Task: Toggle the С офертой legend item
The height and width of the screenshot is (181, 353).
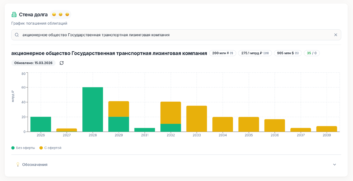Action: (x=50, y=148)
